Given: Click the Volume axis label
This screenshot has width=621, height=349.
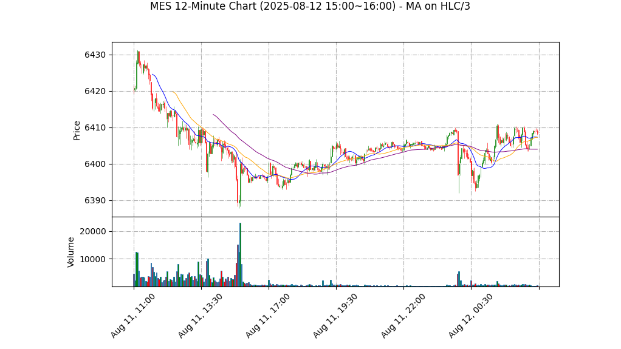Looking at the screenshot, I should 71,252.
